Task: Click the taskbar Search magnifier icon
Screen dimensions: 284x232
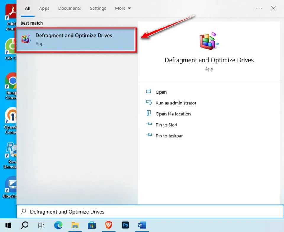Action: click(x=25, y=225)
